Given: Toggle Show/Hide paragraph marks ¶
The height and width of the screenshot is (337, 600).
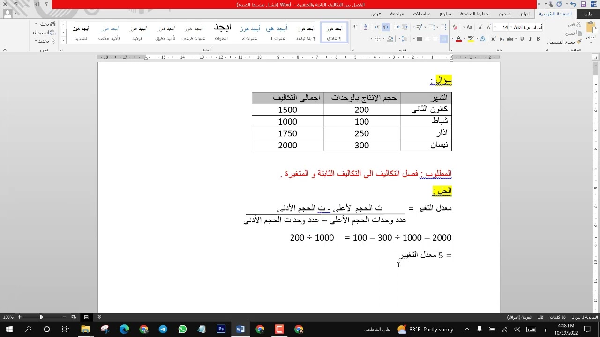Looking at the screenshot, I should [x=355, y=27].
